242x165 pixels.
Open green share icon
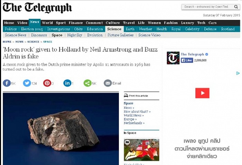point(87,83)
